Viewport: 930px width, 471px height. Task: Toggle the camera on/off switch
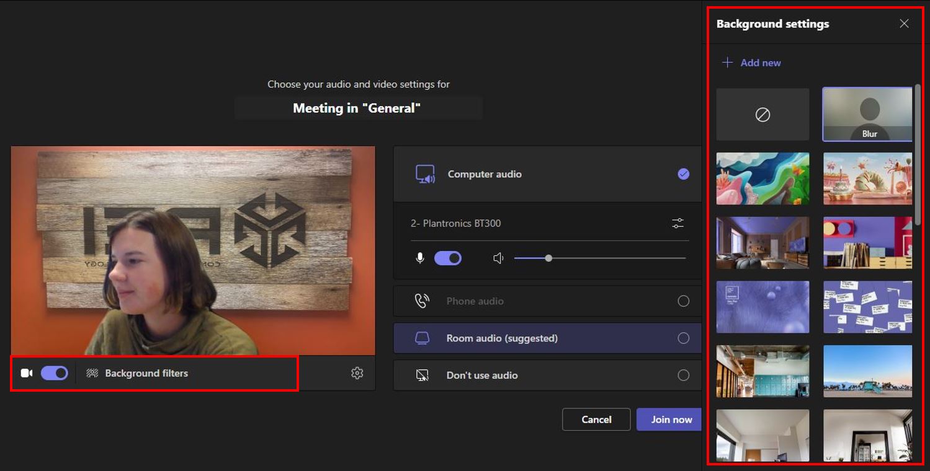click(55, 373)
